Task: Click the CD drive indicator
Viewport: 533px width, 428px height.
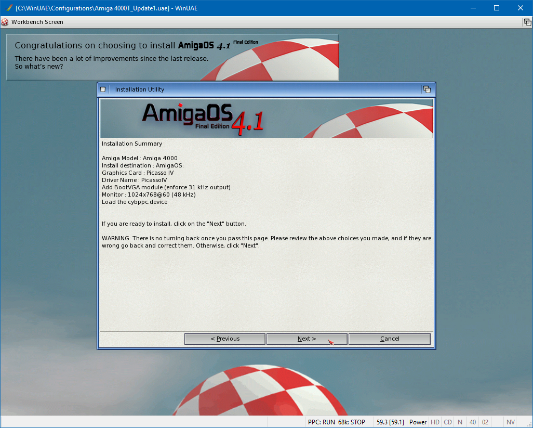Action: (447, 422)
